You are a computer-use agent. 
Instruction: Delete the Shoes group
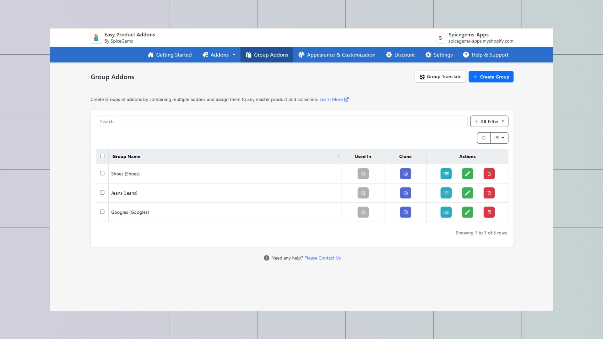pyautogui.click(x=489, y=174)
